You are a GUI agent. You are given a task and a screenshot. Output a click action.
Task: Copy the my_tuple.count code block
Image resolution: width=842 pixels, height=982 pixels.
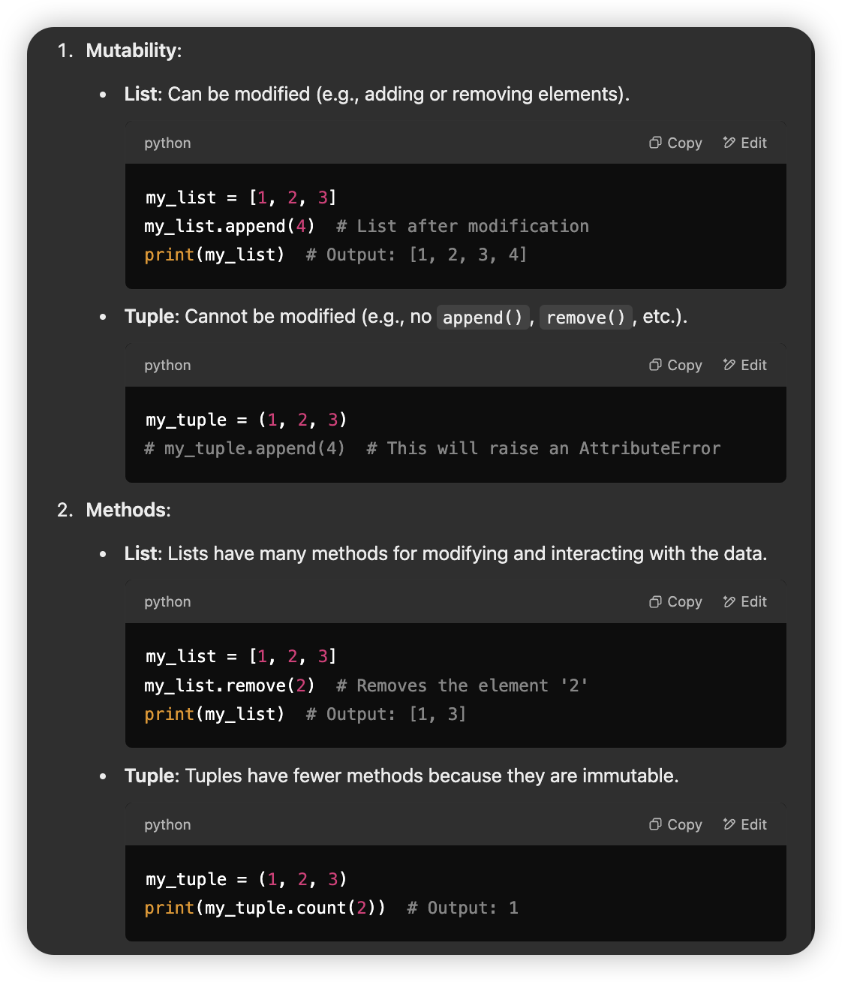pyautogui.click(x=675, y=824)
